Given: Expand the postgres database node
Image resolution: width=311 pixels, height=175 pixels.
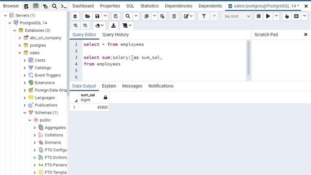Looking at the screenshot, I should (19, 45).
